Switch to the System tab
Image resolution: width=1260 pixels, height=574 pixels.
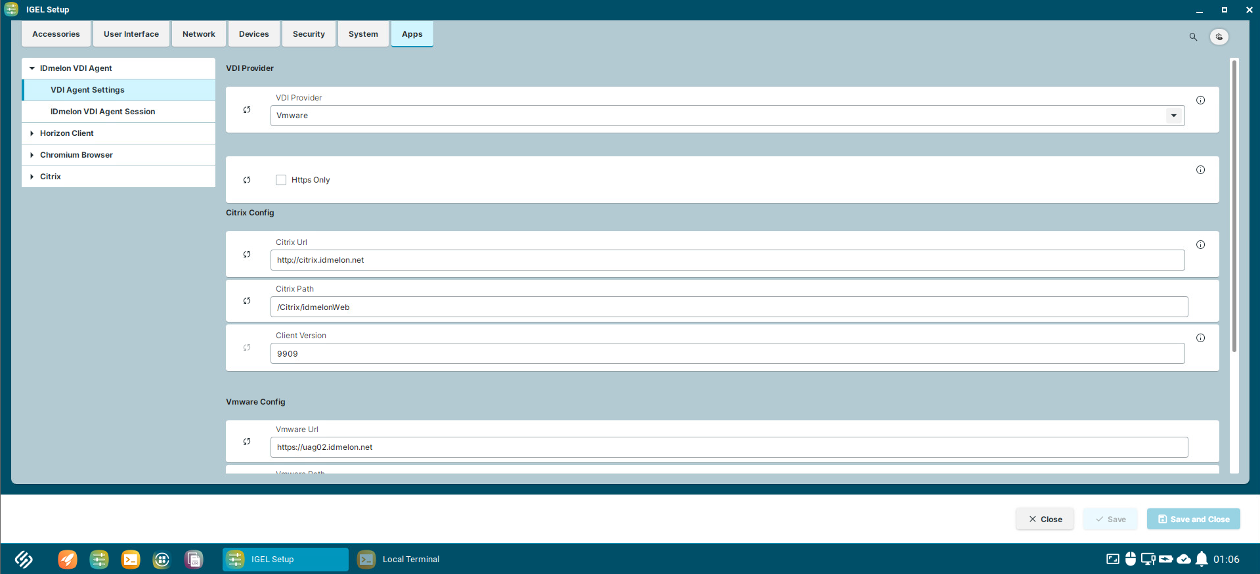point(363,34)
